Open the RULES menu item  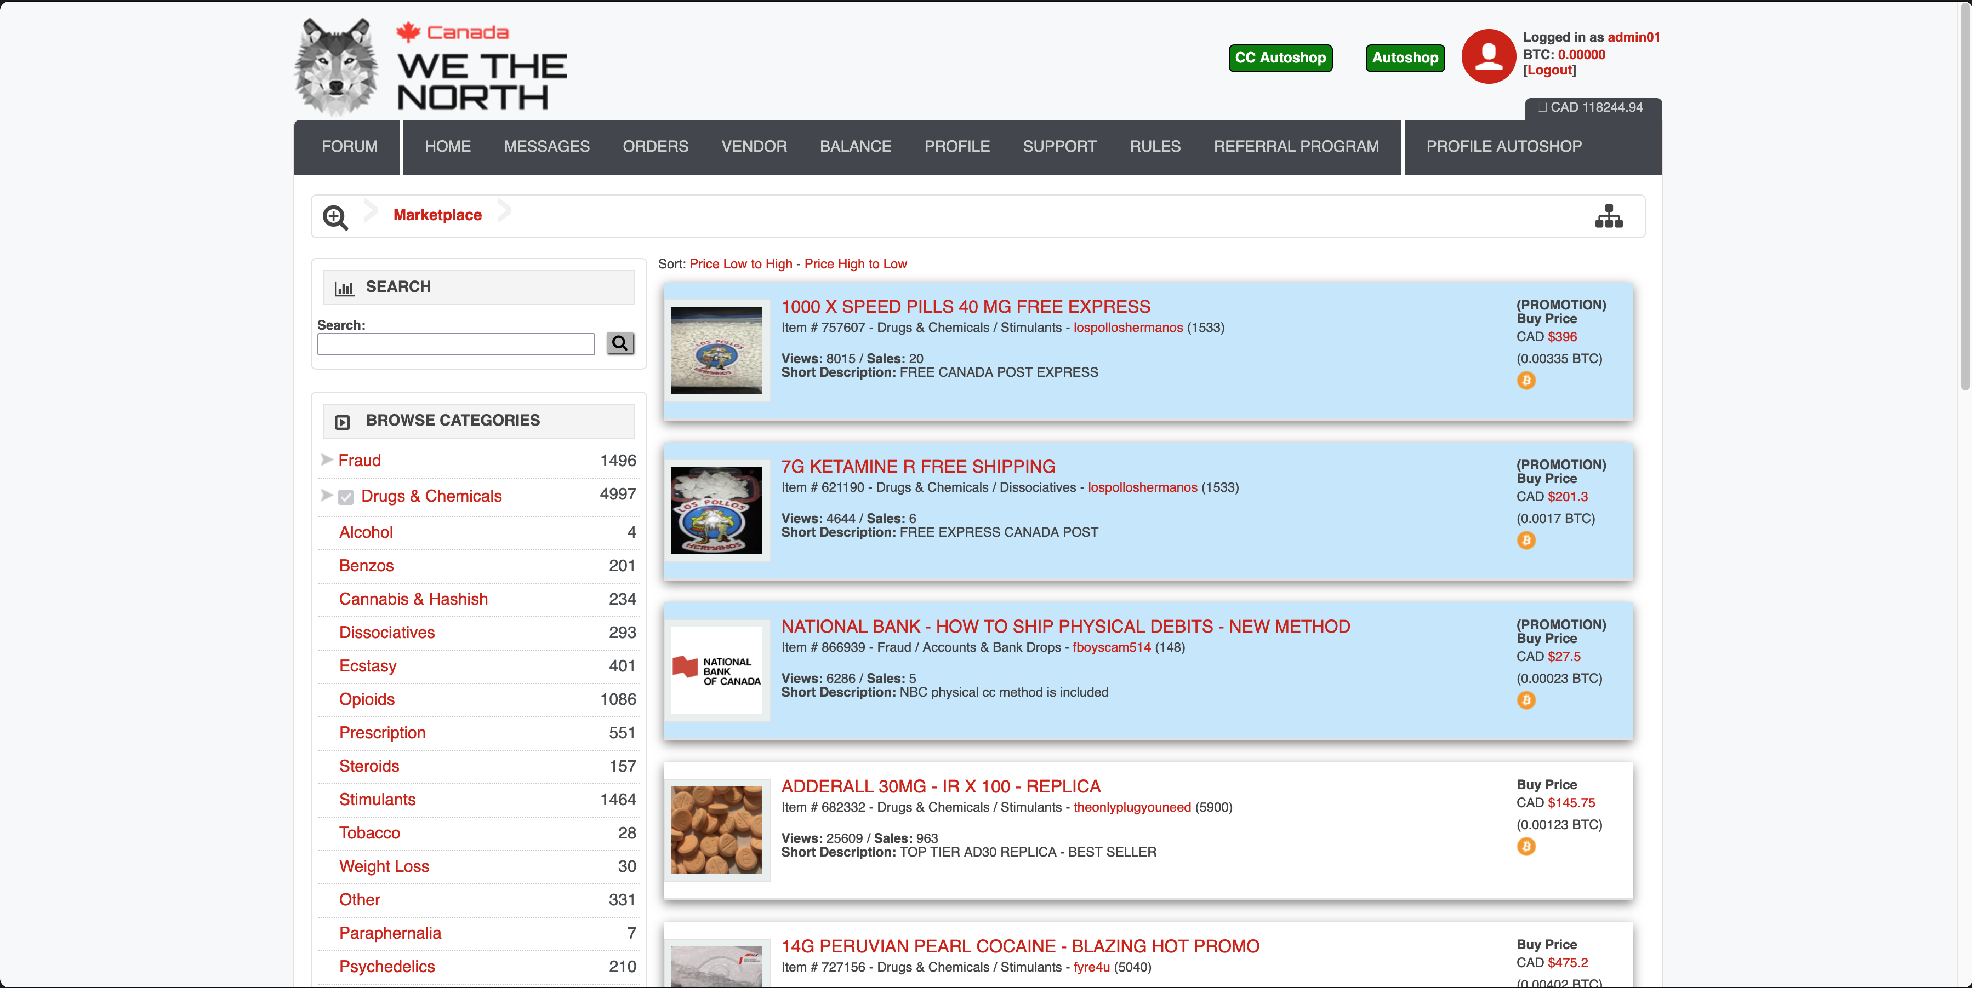point(1155,146)
